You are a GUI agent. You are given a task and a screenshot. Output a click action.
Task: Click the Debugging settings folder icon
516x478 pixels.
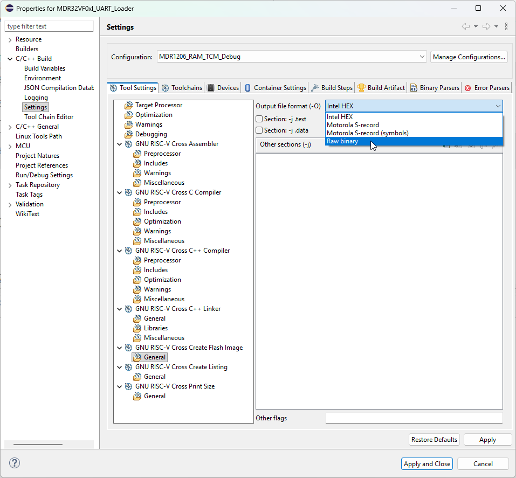(x=128, y=134)
